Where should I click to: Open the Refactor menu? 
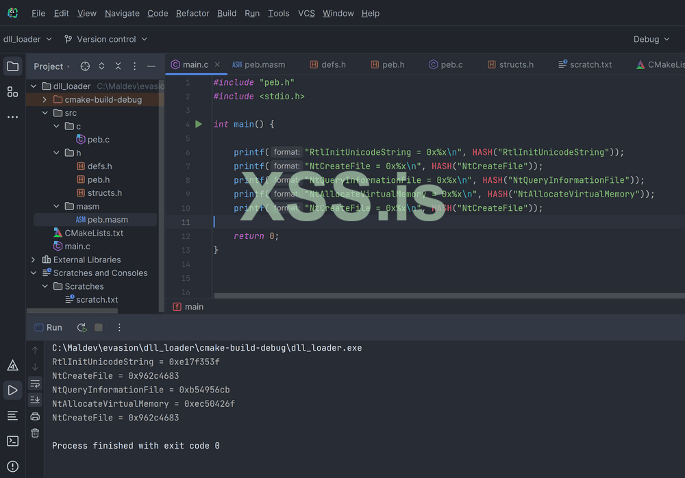(192, 14)
